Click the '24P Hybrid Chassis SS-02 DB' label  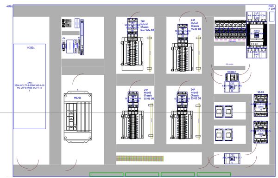(196, 25)
